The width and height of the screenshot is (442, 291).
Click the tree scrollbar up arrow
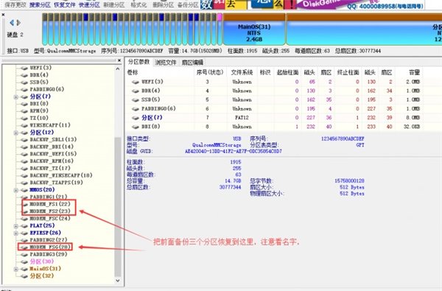(118, 69)
